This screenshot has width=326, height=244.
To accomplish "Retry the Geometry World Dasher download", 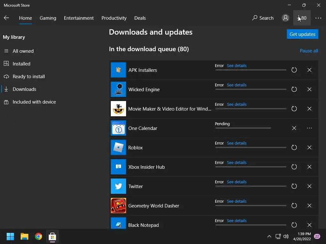I will click(x=294, y=206).
